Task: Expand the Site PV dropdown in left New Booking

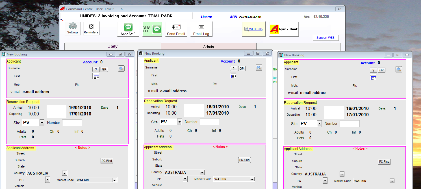Action: click(42, 123)
